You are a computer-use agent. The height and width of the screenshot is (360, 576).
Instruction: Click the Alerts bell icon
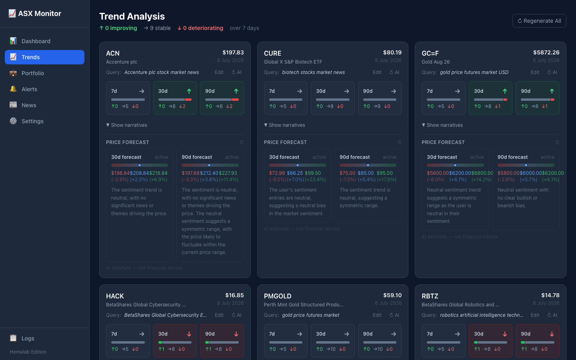tap(13, 89)
